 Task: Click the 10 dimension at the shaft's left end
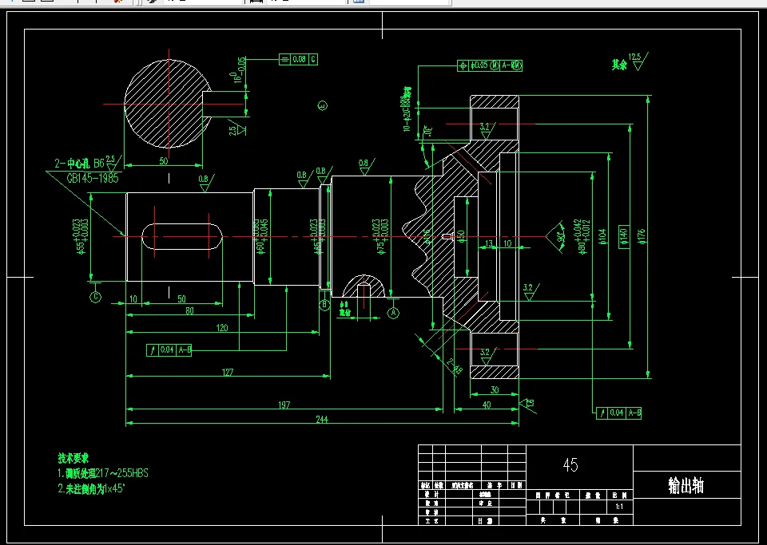[x=133, y=298]
